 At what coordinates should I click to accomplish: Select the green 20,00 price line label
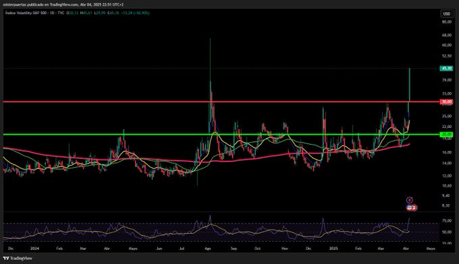[x=447, y=134]
